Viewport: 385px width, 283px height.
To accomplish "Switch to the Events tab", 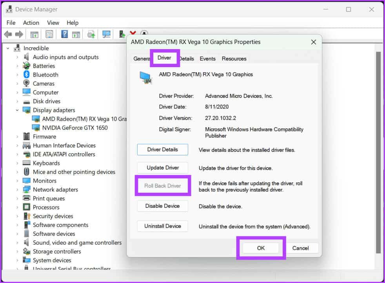I will tap(207, 58).
